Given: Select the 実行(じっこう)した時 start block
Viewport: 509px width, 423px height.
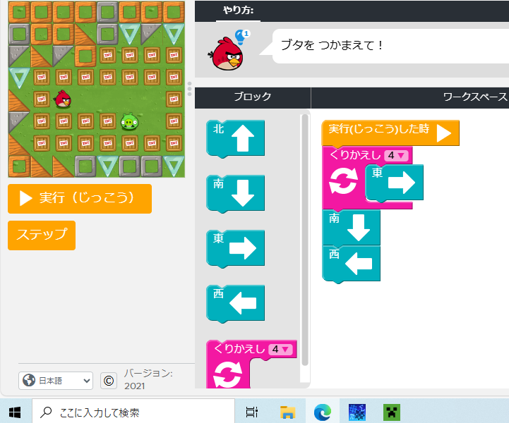Looking at the screenshot, I should coord(390,133).
